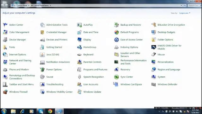Click the Getting Started link
This screenshot has height=114, width=202.
(x=54, y=47)
